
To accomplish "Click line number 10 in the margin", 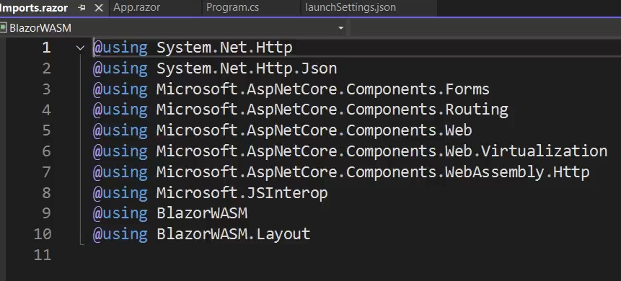I will pyautogui.click(x=43, y=234).
